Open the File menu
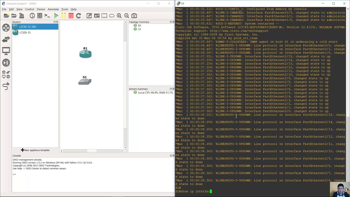Viewport: 350px width, 197px height. click(4, 9)
